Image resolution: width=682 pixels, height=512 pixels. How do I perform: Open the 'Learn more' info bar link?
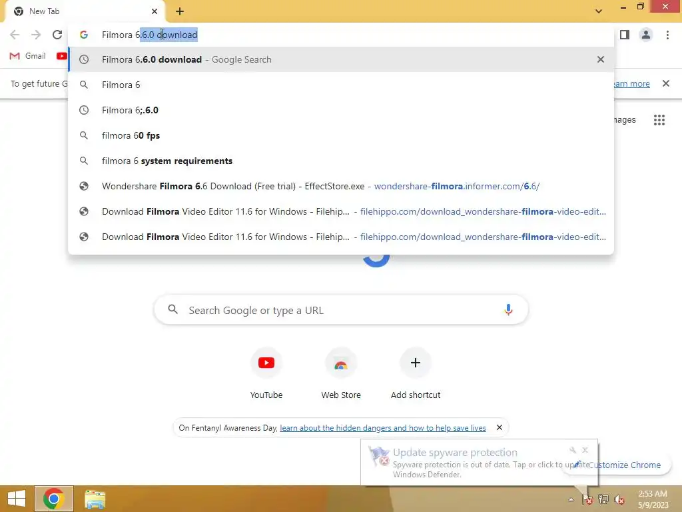631,83
